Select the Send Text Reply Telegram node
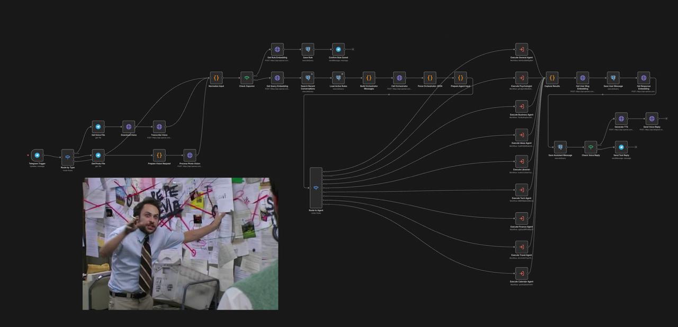678x327 pixels. coord(621,147)
